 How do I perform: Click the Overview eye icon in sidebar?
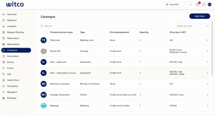click(4, 14)
